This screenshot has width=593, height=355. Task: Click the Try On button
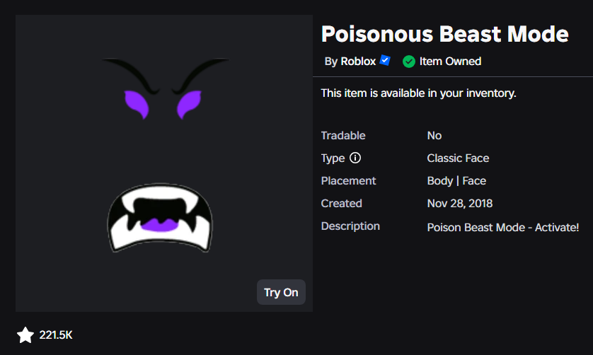coord(281,292)
